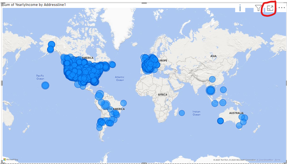Click the Atlantic Ocean label on map

pyautogui.click(x=120, y=79)
